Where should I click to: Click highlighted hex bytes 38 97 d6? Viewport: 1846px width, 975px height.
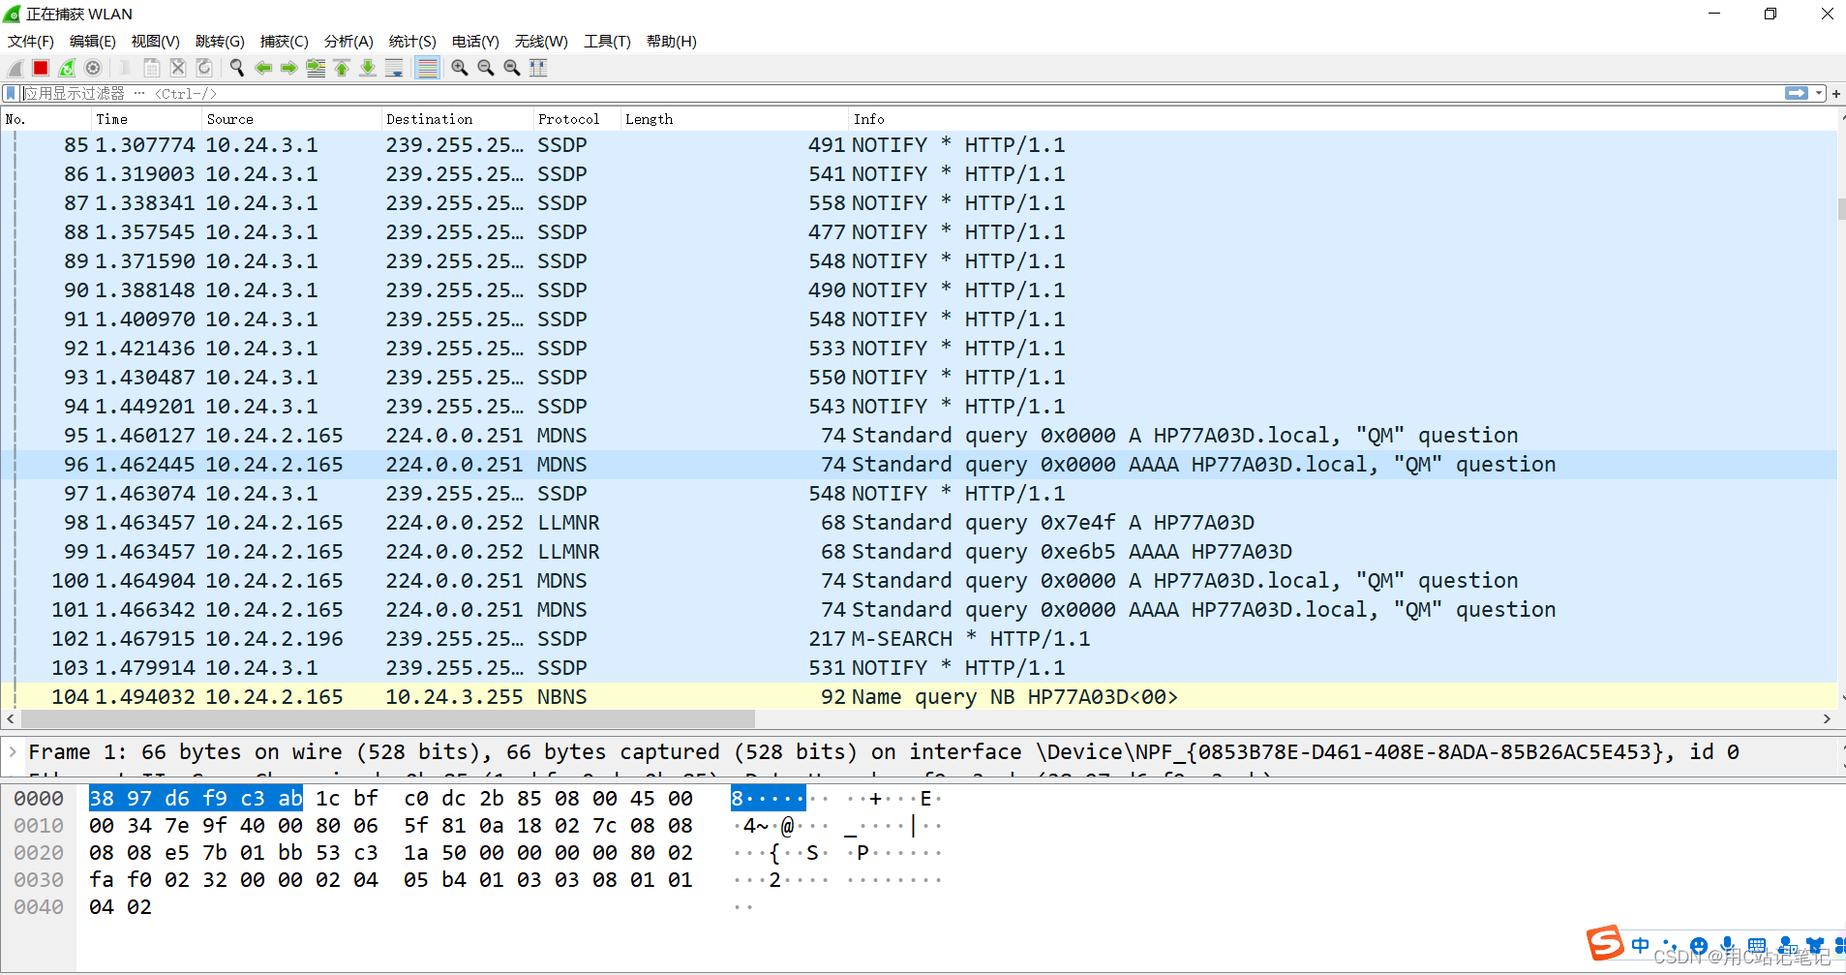pos(139,798)
